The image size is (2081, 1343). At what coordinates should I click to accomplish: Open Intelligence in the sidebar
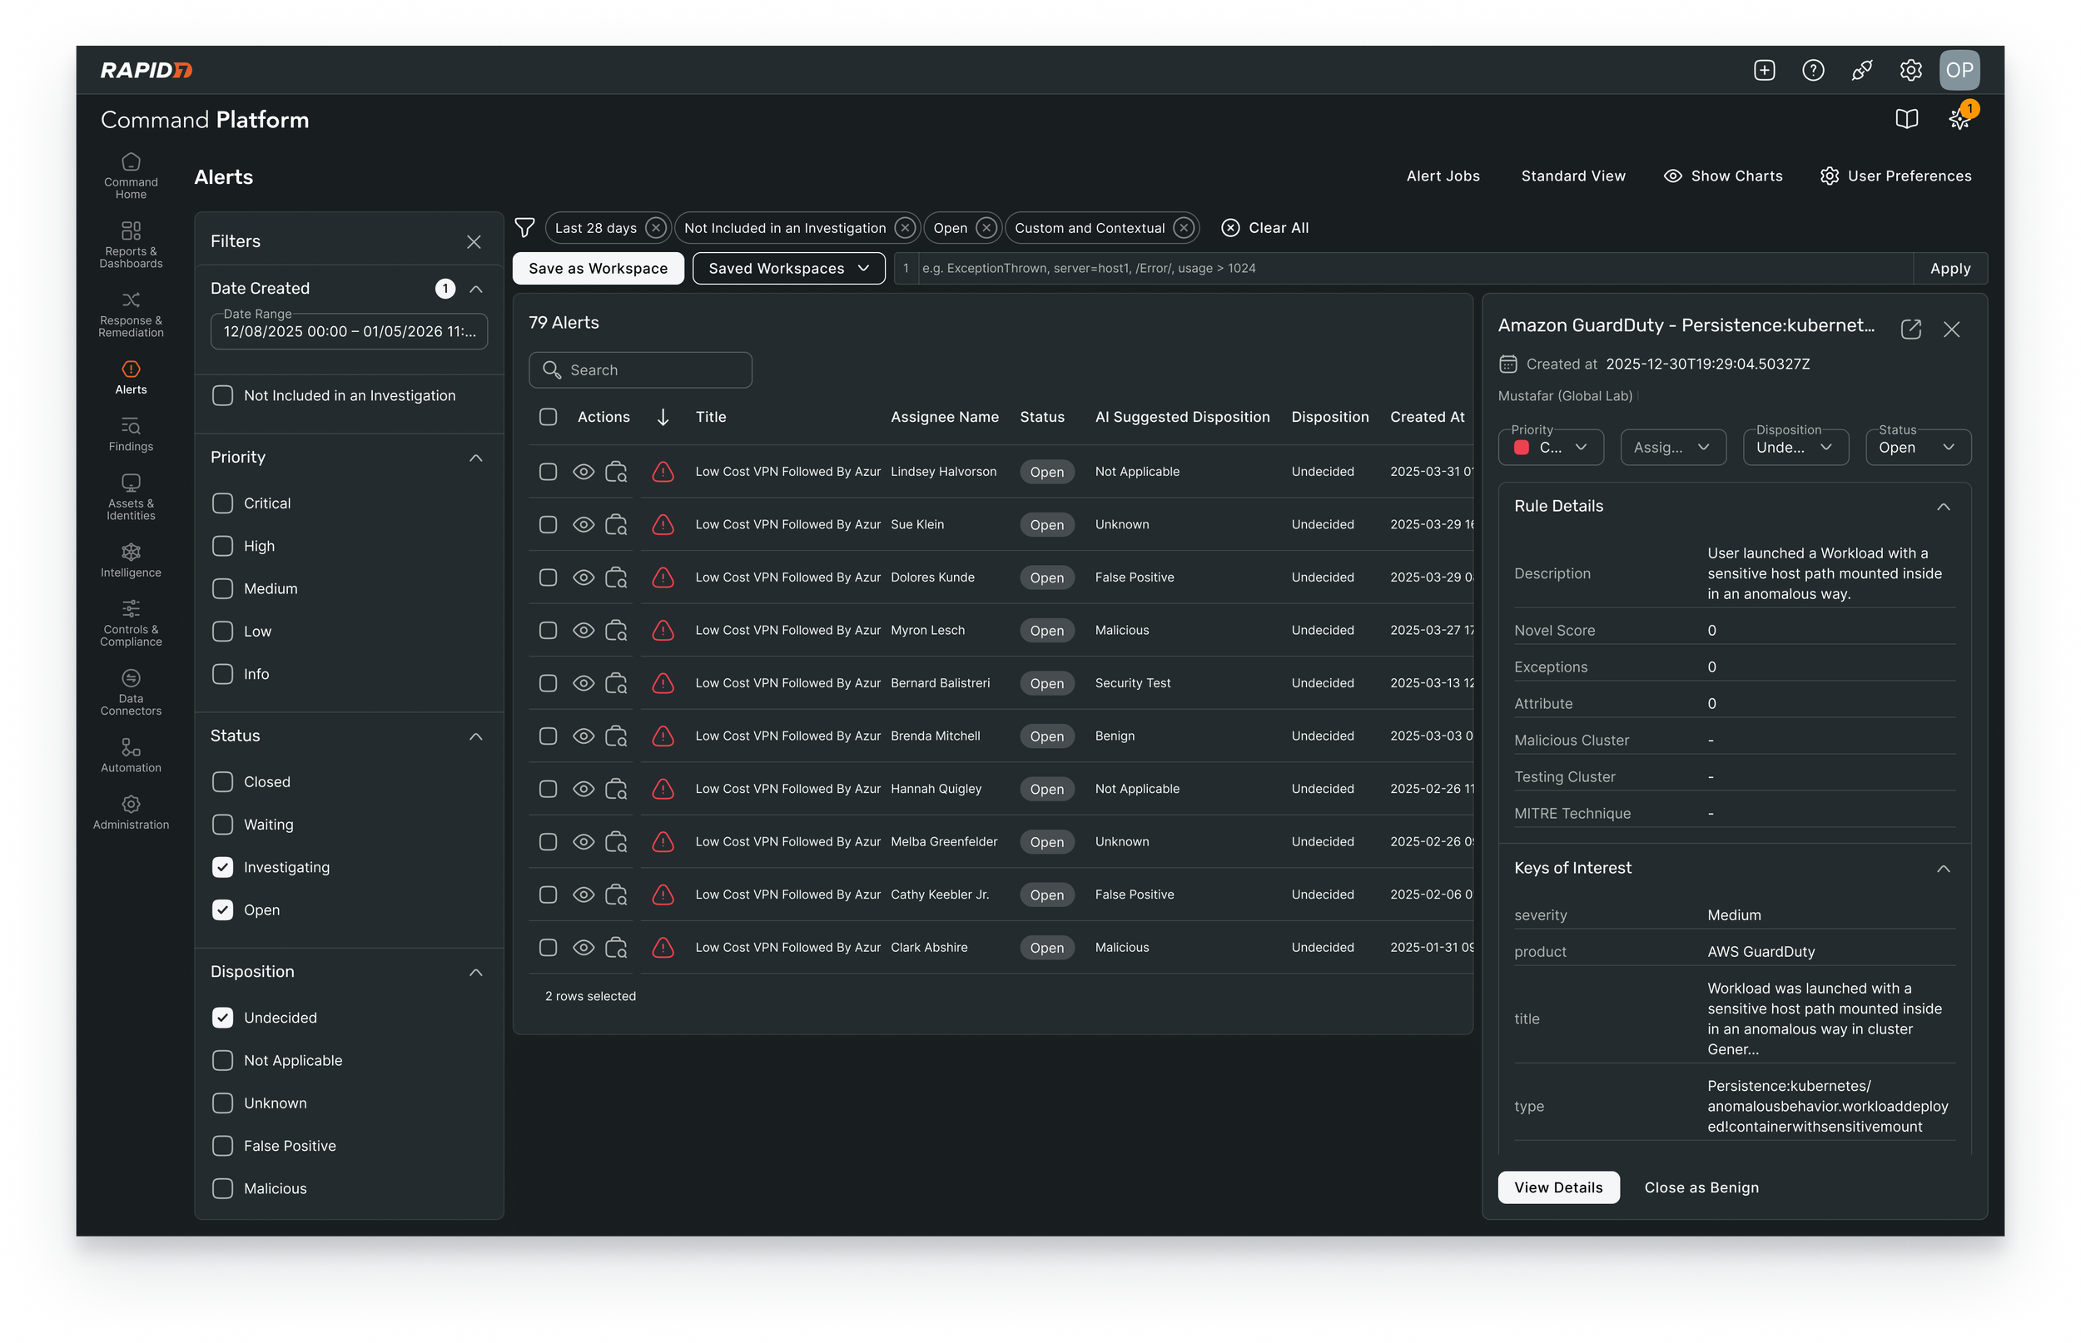point(131,560)
